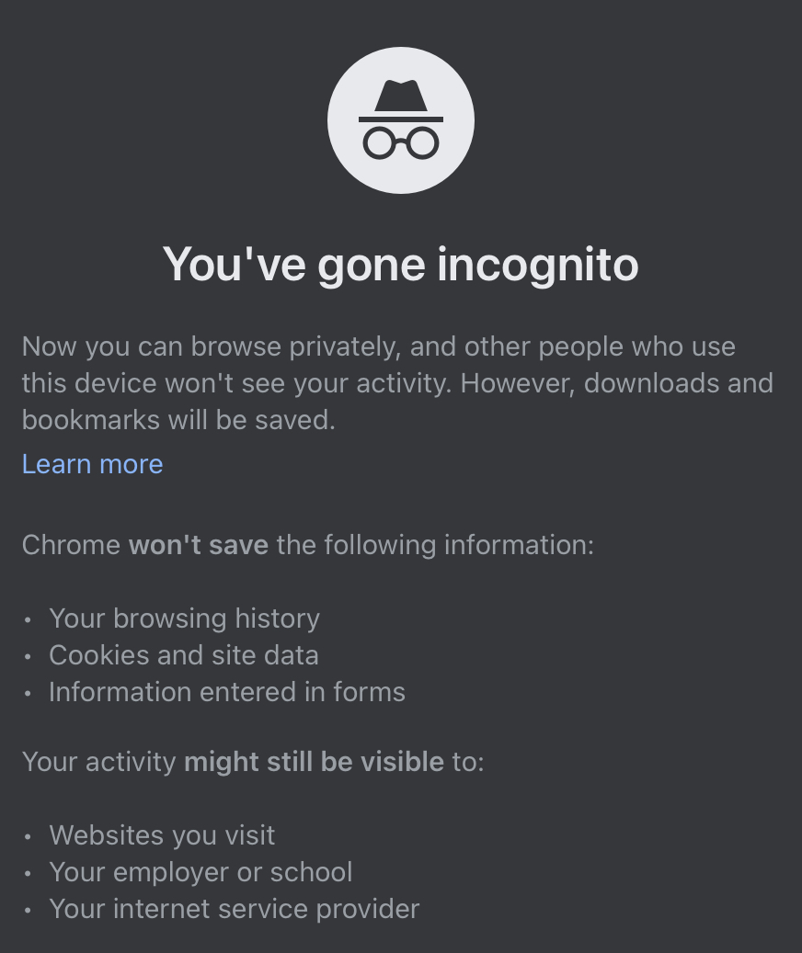Viewport: 802px width, 953px height.
Task: Click the bullet beside "Your browsing history"
Action: [x=29, y=619]
